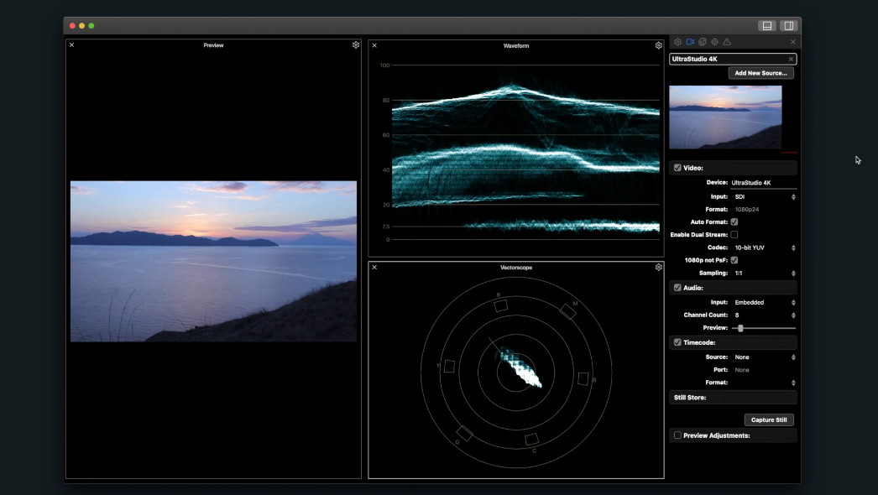Disable the Auto Format checkbox
The height and width of the screenshot is (495, 878).
coord(734,222)
